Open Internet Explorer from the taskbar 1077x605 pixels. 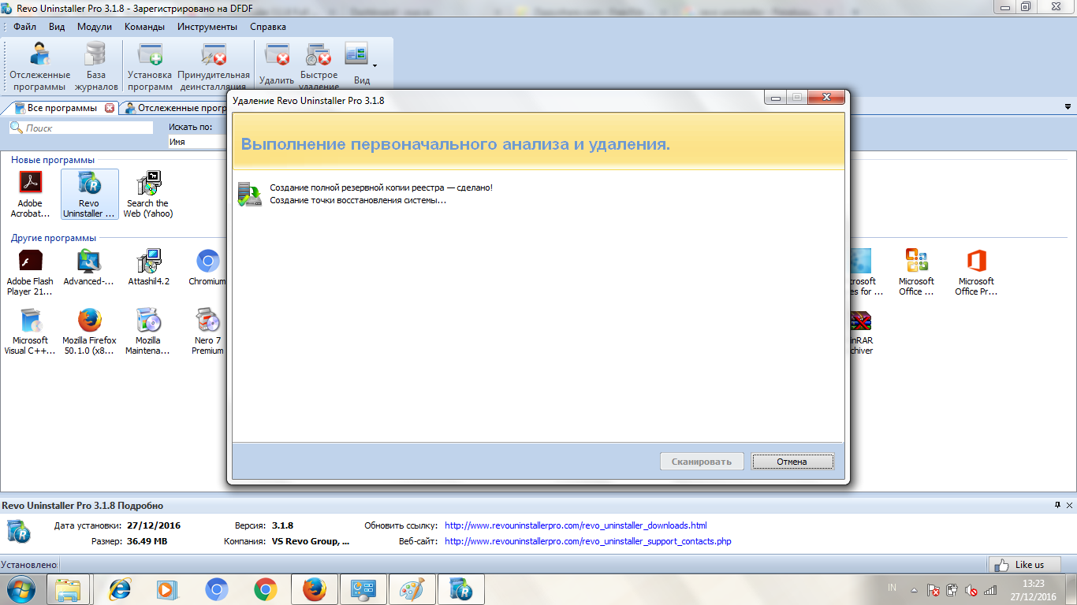pos(120,589)
